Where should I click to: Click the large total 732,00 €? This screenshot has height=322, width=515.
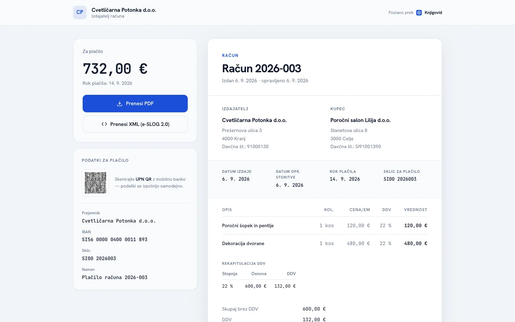pyautogui.click(x=115, y=69)
